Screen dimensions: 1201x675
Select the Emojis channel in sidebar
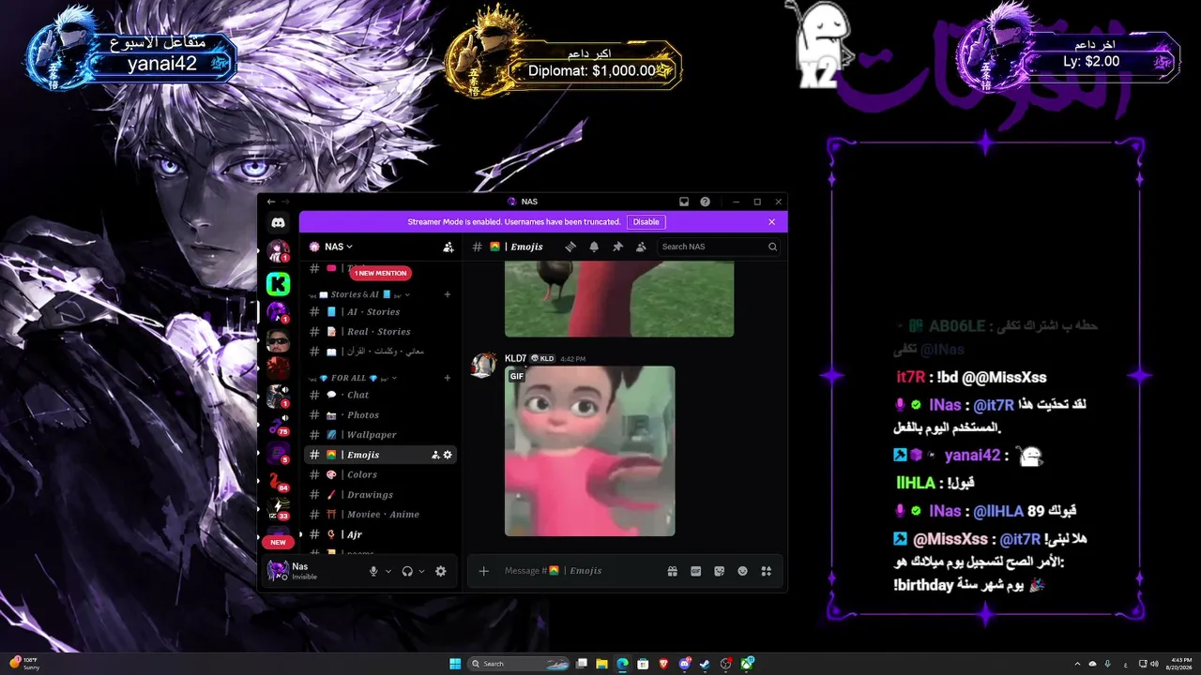click(x=381, y=455)
